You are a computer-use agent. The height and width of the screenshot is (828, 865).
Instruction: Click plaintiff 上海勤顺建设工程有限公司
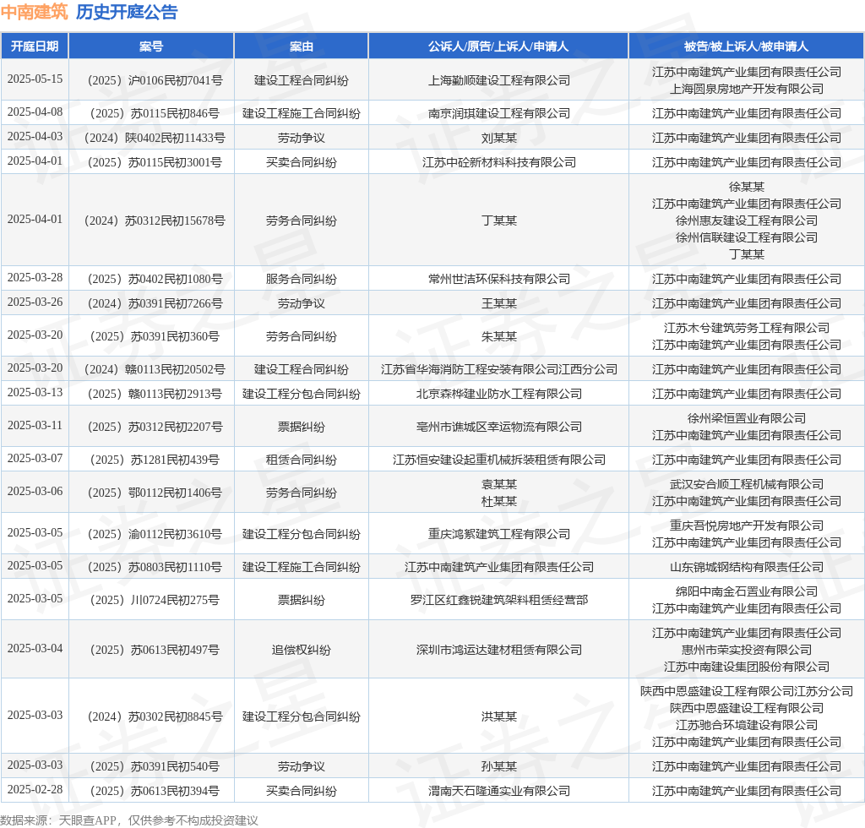click(498, 80)
